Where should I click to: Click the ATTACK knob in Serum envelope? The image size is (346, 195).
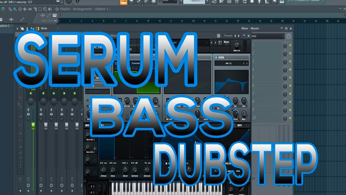tap(103, 170)
